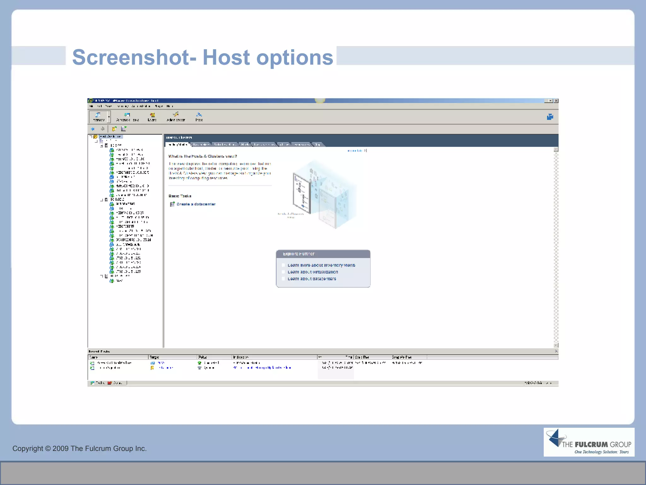
Task: Click the datacenter icon in the tree
Action: click(x=101, y=141)
